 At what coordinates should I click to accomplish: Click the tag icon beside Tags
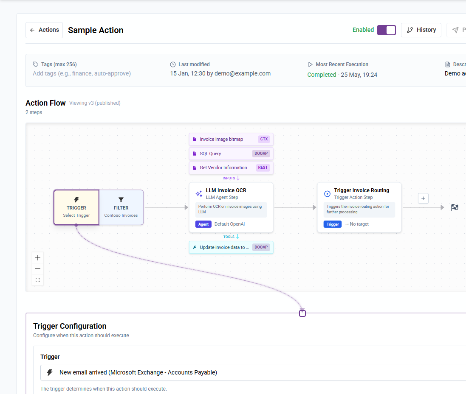click(35, 64)
